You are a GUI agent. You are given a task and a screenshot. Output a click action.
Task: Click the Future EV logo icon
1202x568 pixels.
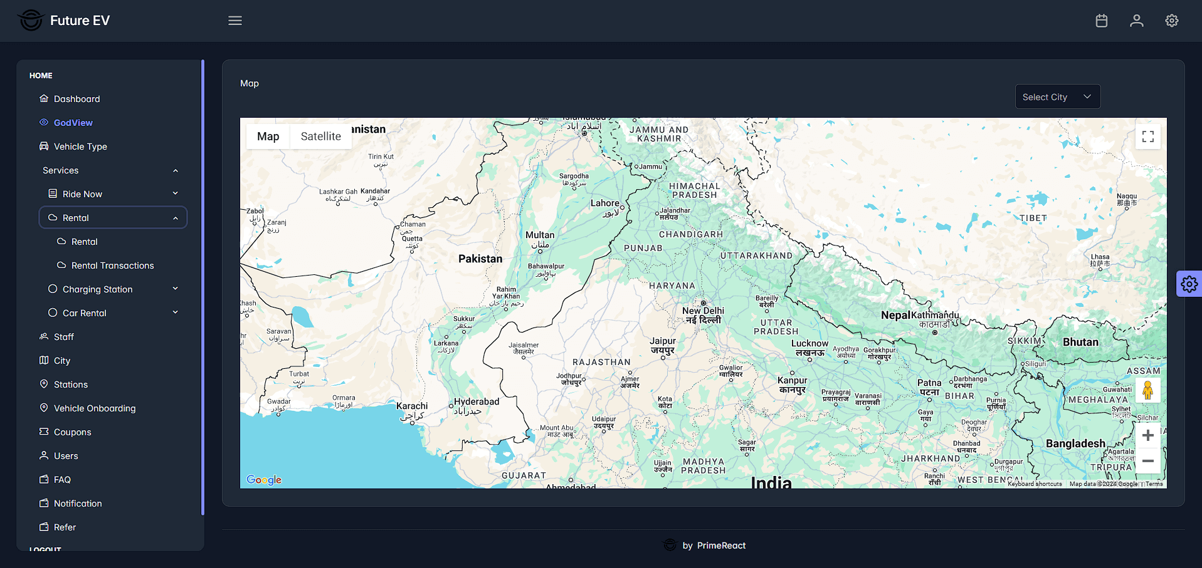(x=30, y=20)
